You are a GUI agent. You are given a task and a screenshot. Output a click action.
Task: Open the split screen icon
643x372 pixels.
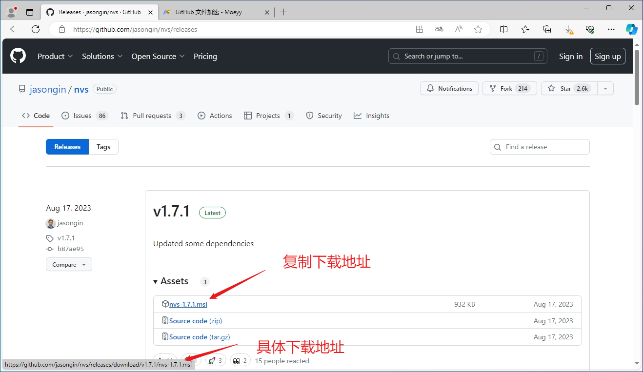pyautogui.click(x=504, y=29)
